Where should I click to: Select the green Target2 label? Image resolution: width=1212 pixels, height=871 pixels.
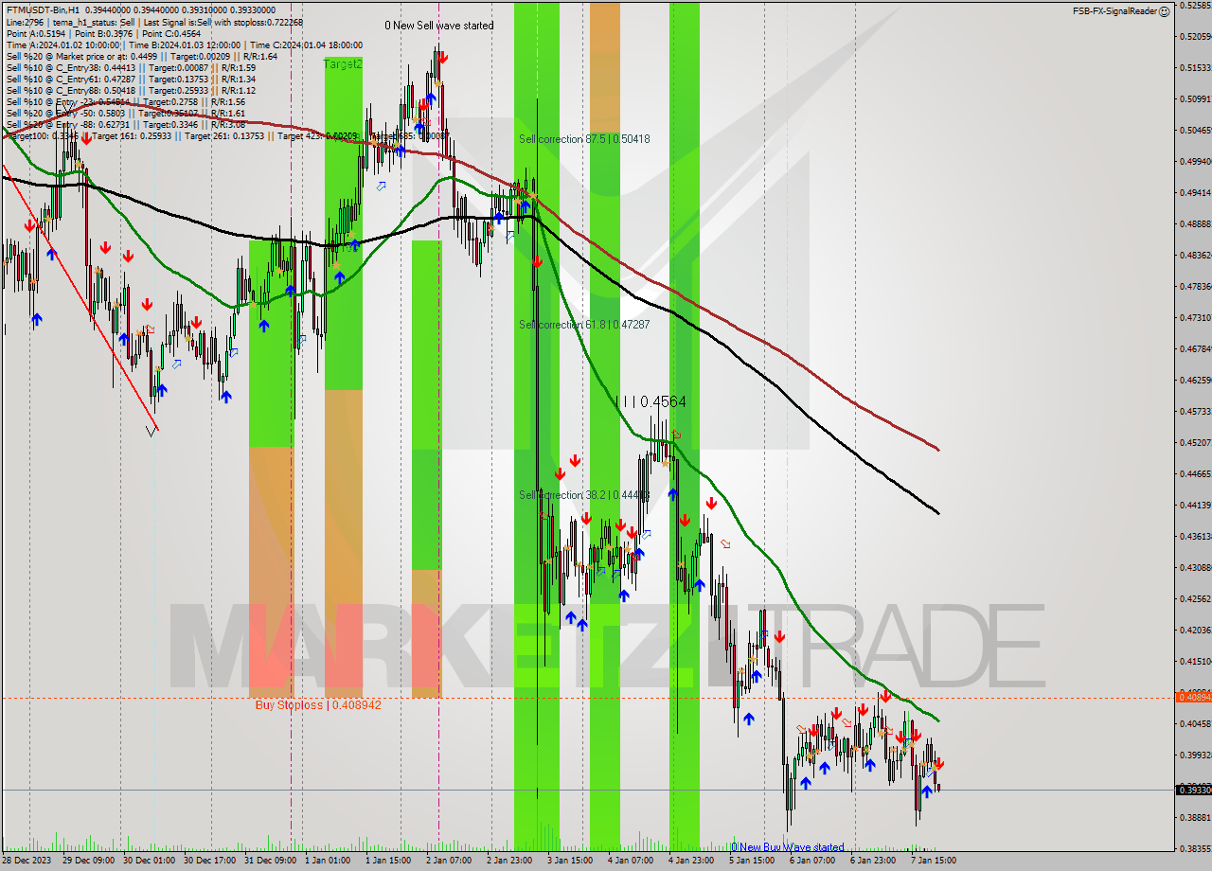click(343, 64)
